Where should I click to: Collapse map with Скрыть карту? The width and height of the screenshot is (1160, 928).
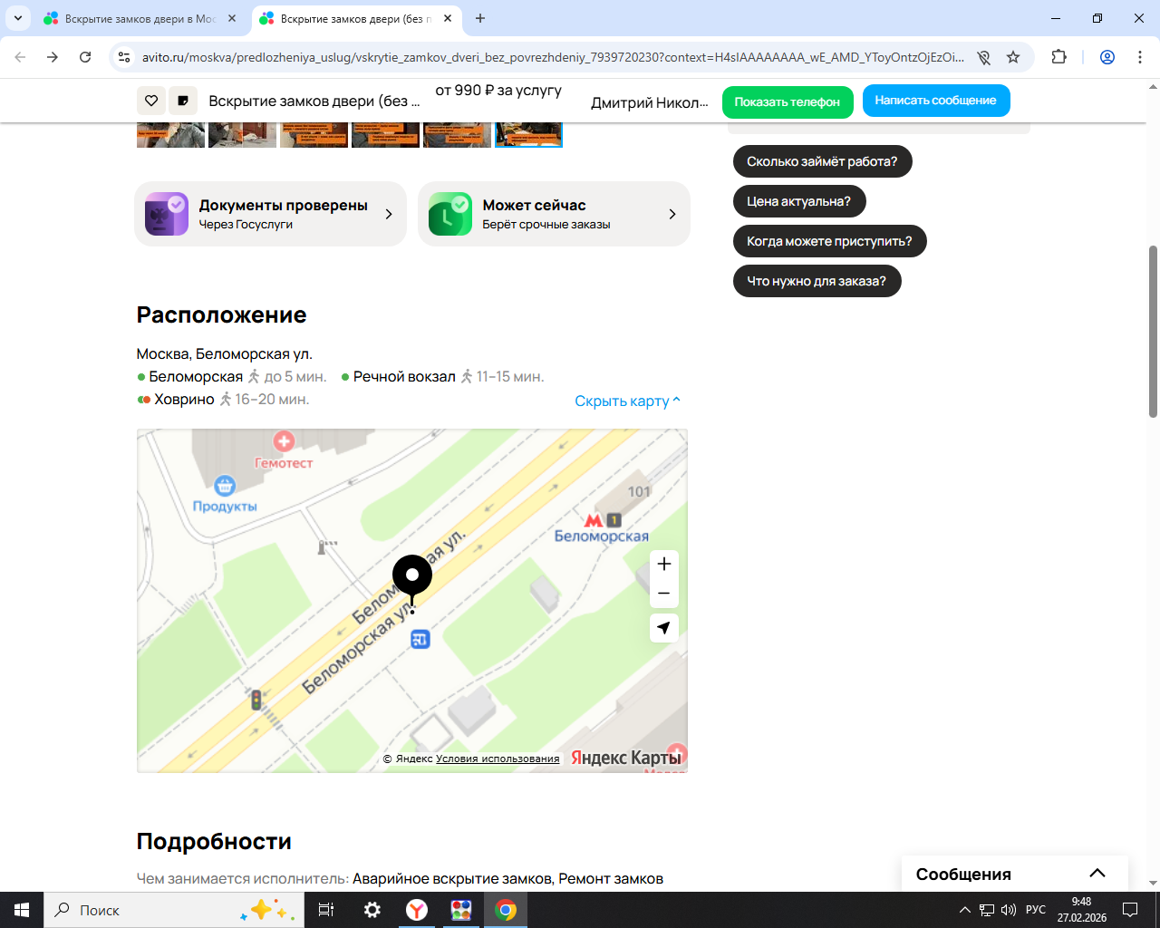coord(627,401)
